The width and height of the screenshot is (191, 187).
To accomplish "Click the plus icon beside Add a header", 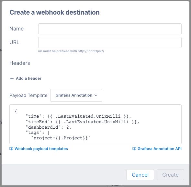I will coord(12,78).
